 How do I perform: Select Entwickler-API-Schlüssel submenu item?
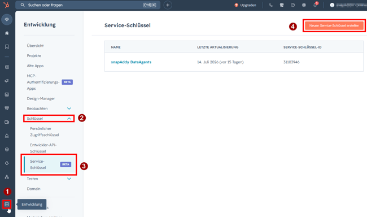coord(43,148)
